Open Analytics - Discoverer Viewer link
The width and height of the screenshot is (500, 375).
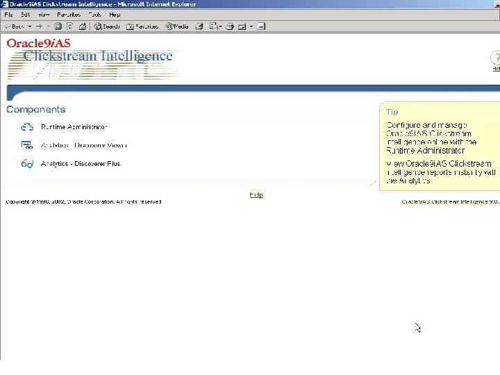tap(83, 145)
